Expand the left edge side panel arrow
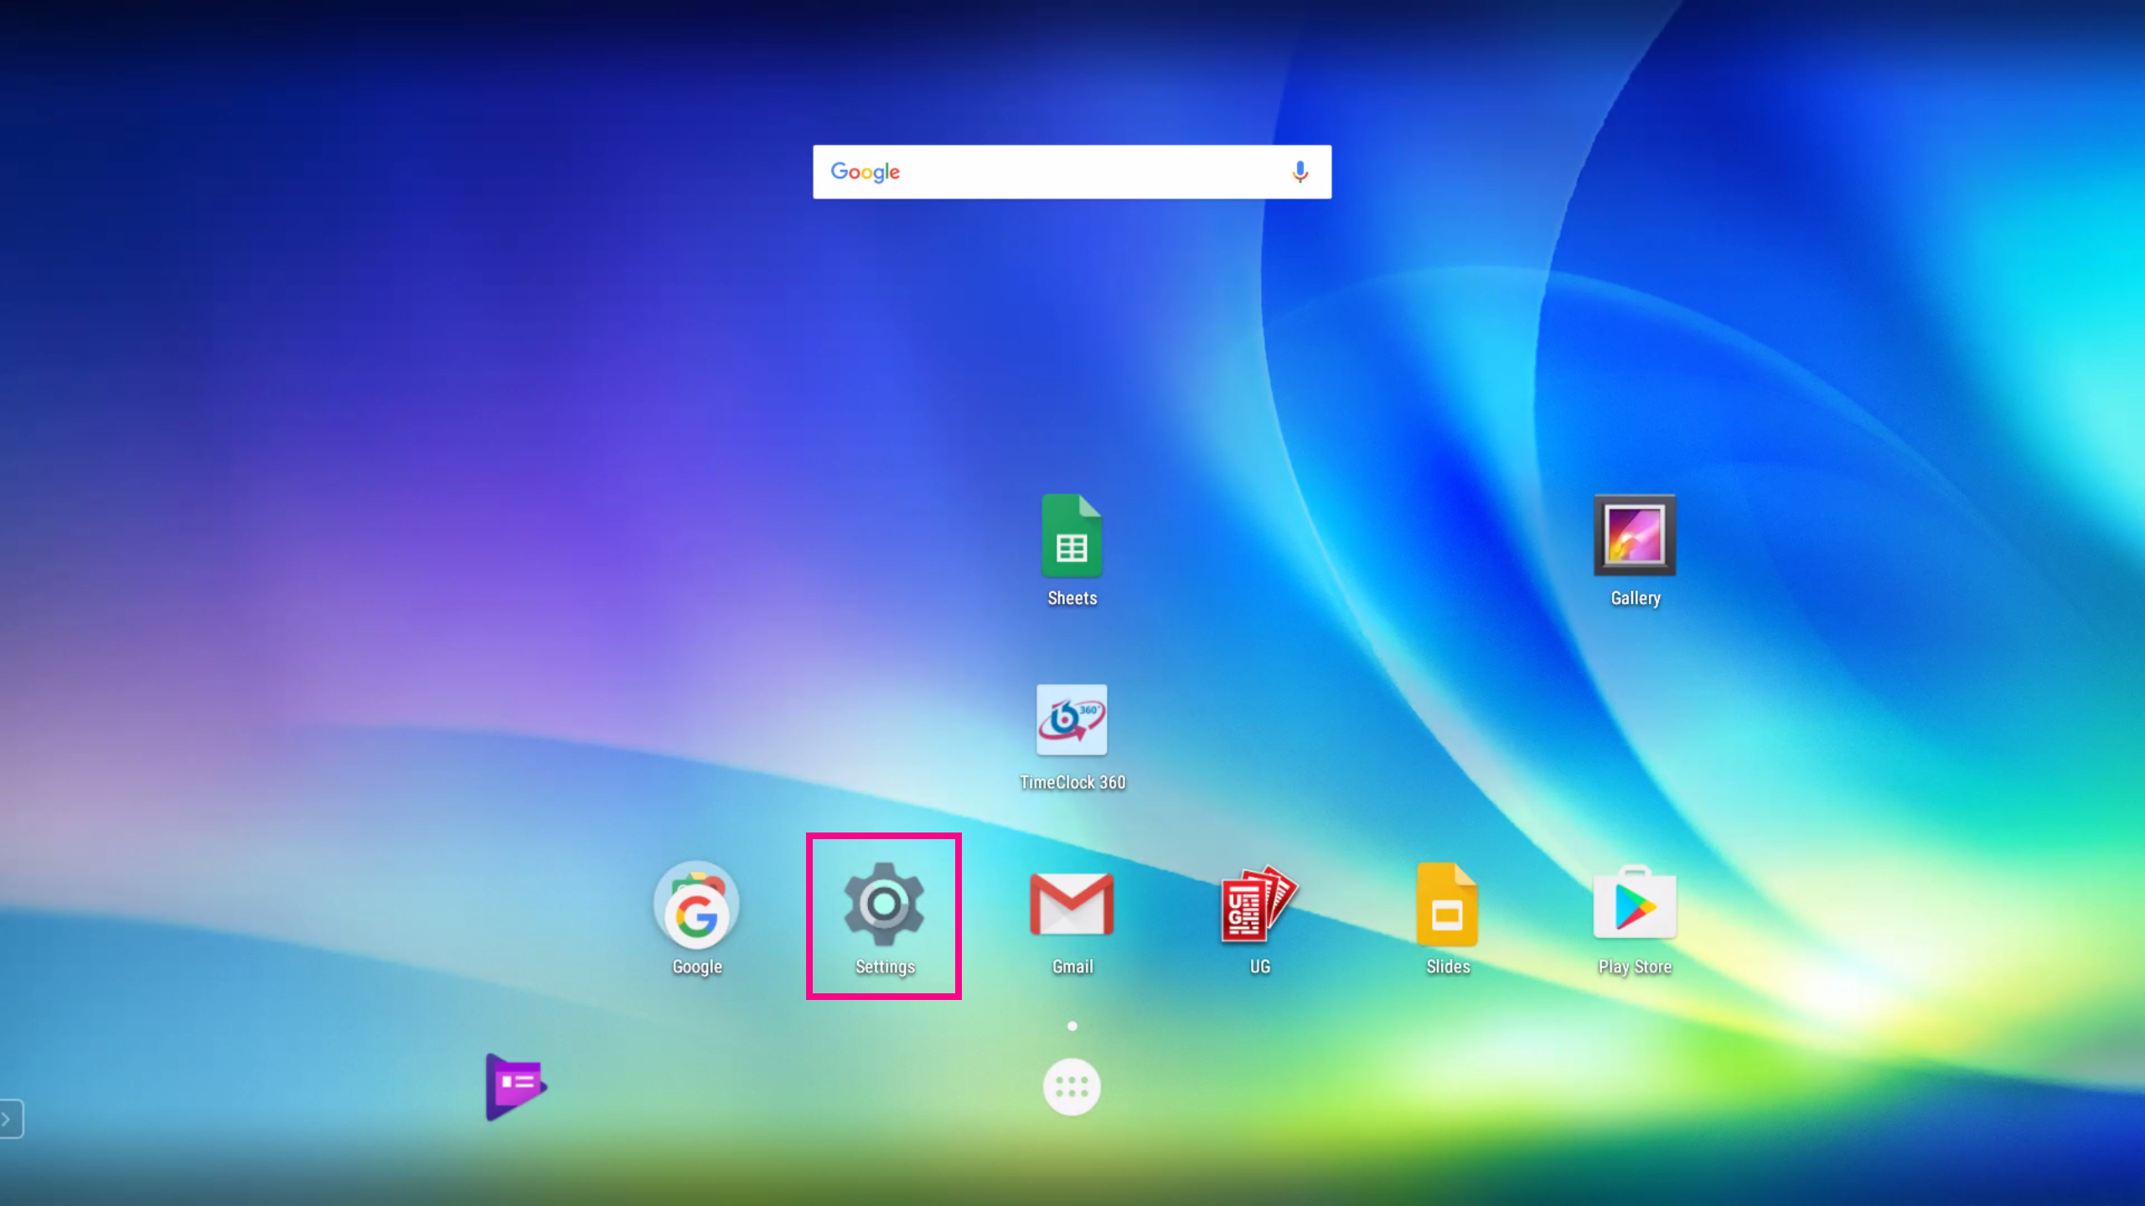Image resolution: width=2145 pixels, height=1206 pixels. [x=8, y=1119]
